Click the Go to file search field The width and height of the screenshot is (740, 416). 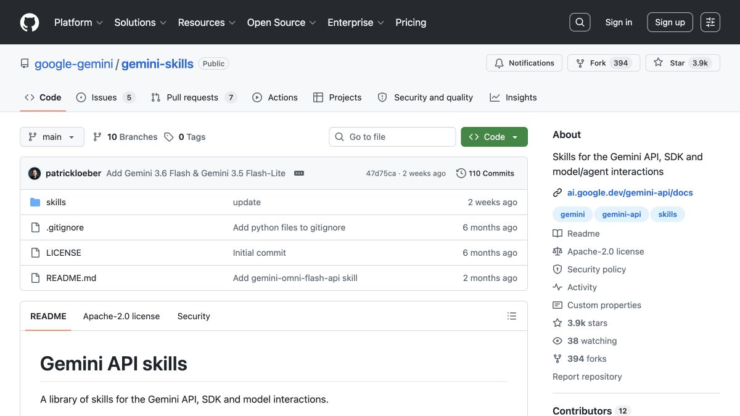392,137
